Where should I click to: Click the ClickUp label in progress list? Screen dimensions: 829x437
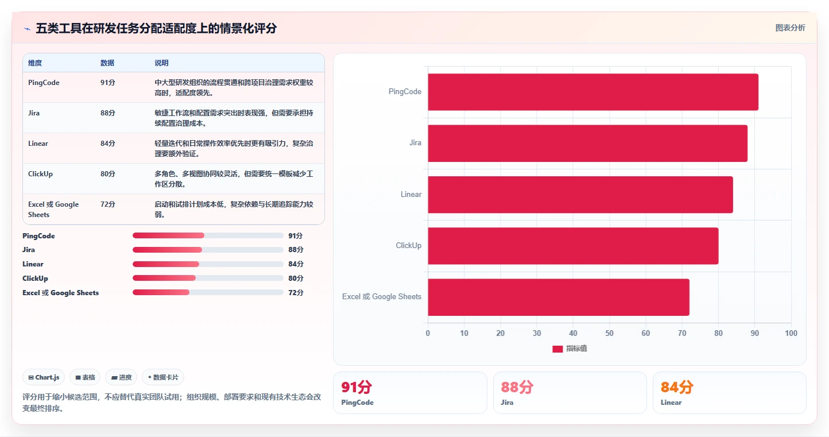tap(36, 279)
